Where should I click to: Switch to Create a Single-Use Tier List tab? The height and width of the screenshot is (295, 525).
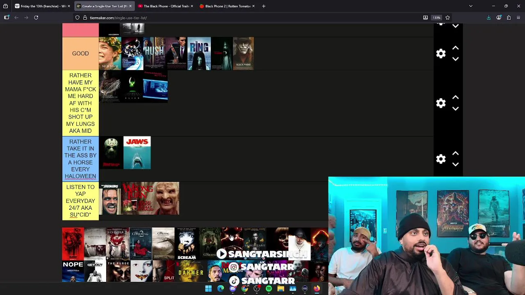103,6
